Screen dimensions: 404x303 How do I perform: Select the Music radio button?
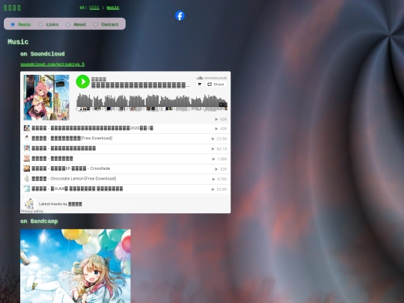coord(13,25)
